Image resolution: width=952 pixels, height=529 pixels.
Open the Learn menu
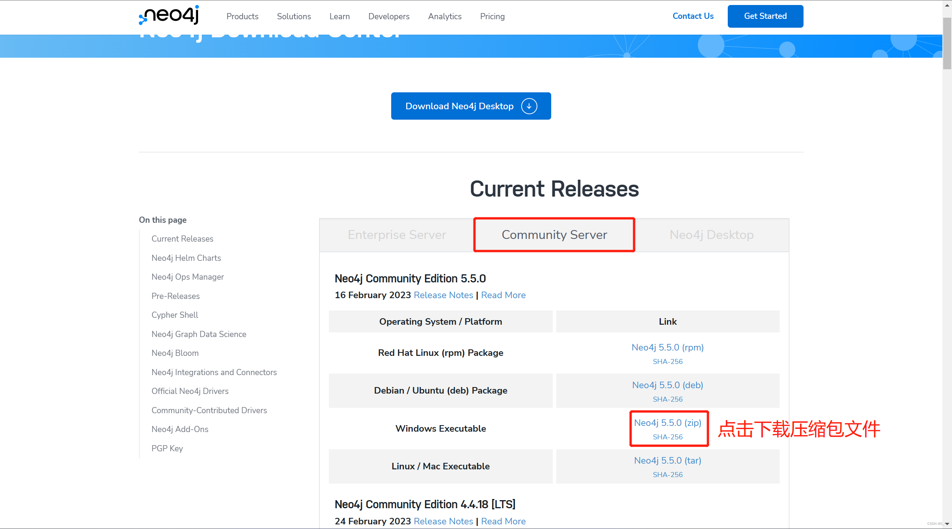pyautogui.click(x=339, y=16)
